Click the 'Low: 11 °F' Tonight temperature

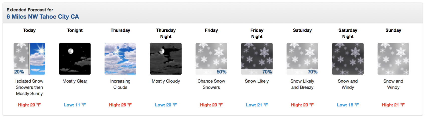pos(75,105)
